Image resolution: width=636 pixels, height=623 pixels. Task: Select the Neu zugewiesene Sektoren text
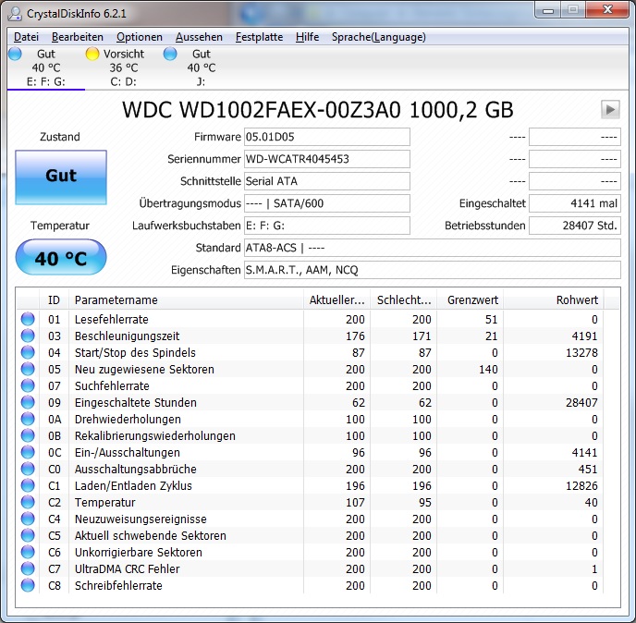[x=144, y=370]
